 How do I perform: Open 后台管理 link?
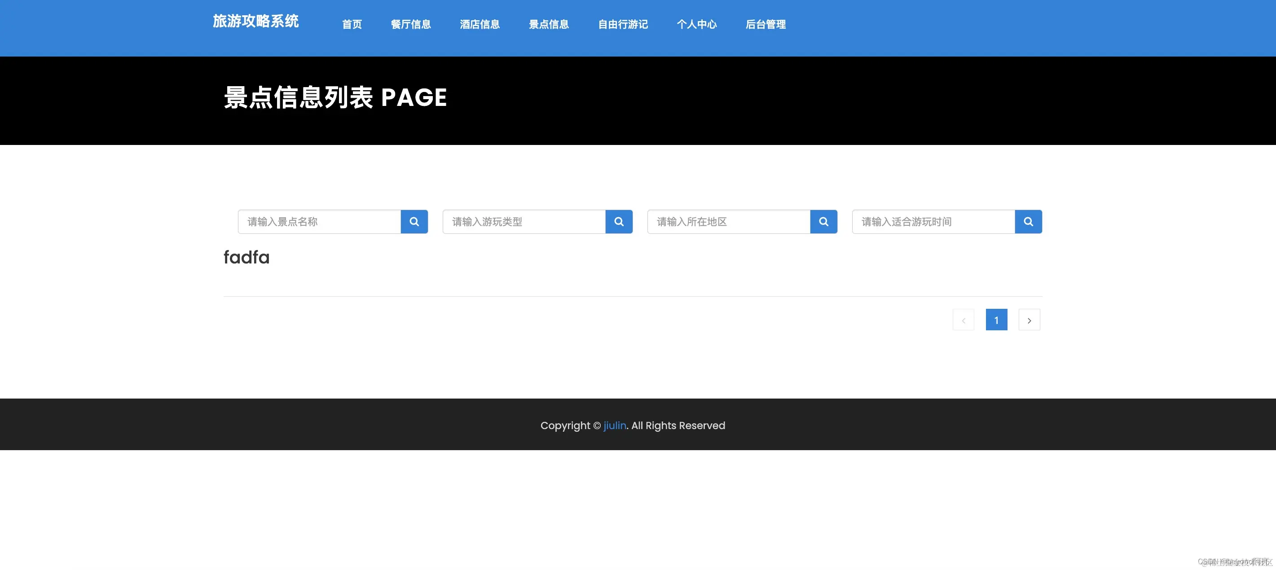click(766, 24)
